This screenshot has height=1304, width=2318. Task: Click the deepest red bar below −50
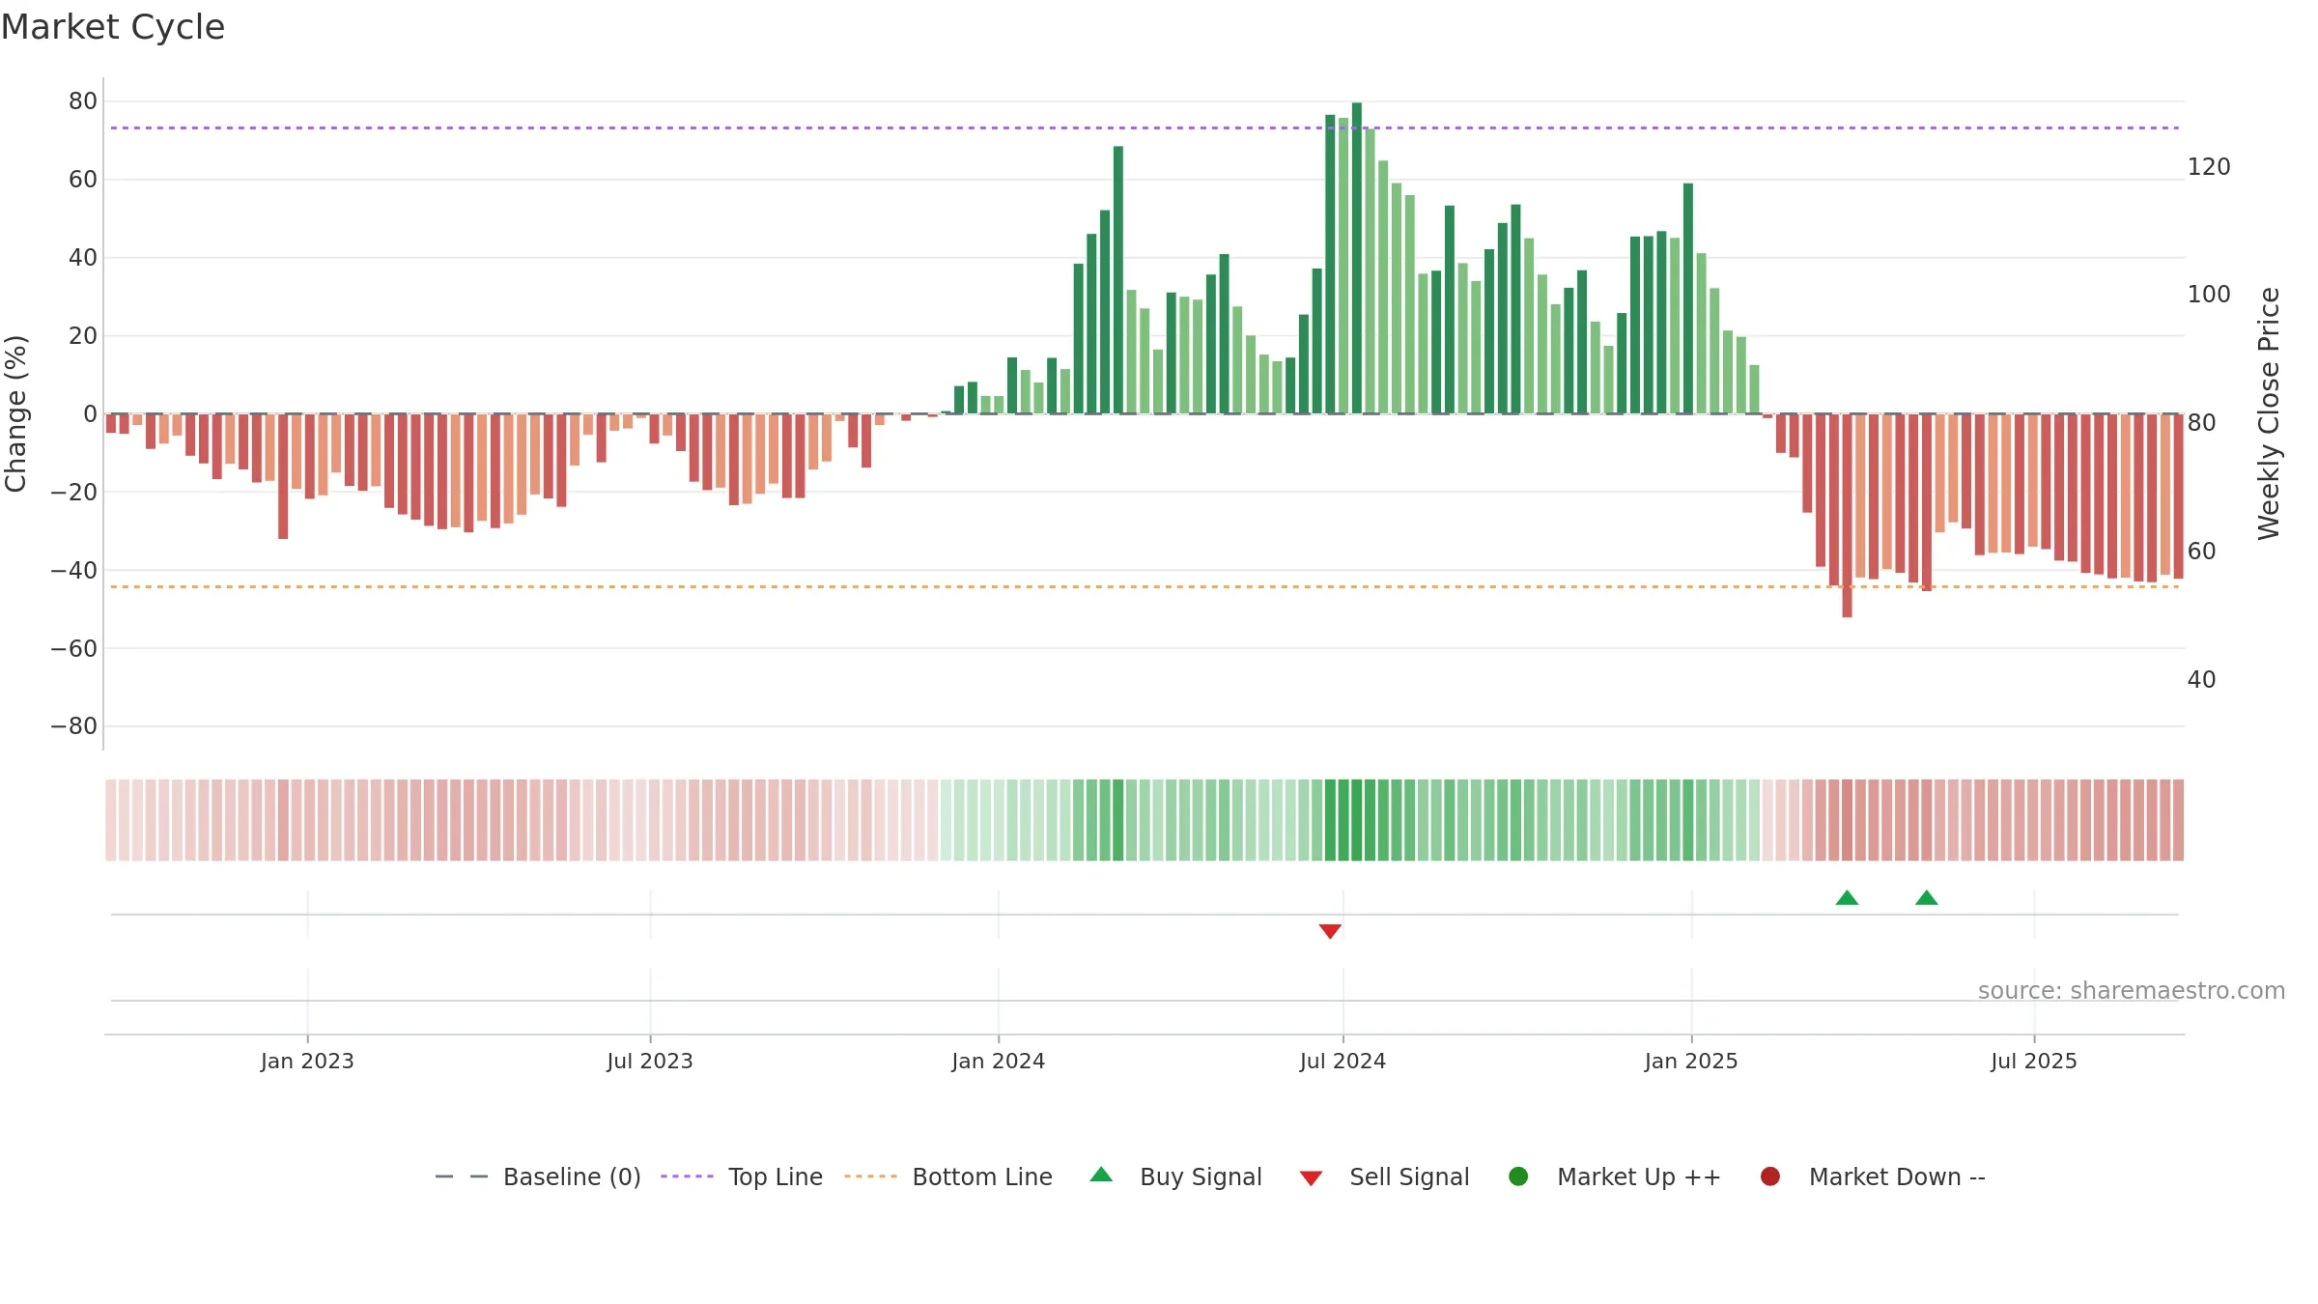1847,516
